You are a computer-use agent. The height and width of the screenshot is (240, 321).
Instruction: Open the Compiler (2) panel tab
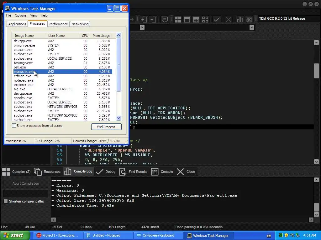[16, 172]
